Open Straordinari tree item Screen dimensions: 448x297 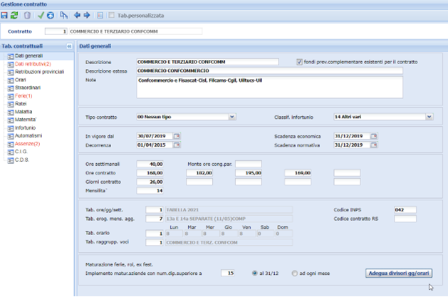point(28,88)
